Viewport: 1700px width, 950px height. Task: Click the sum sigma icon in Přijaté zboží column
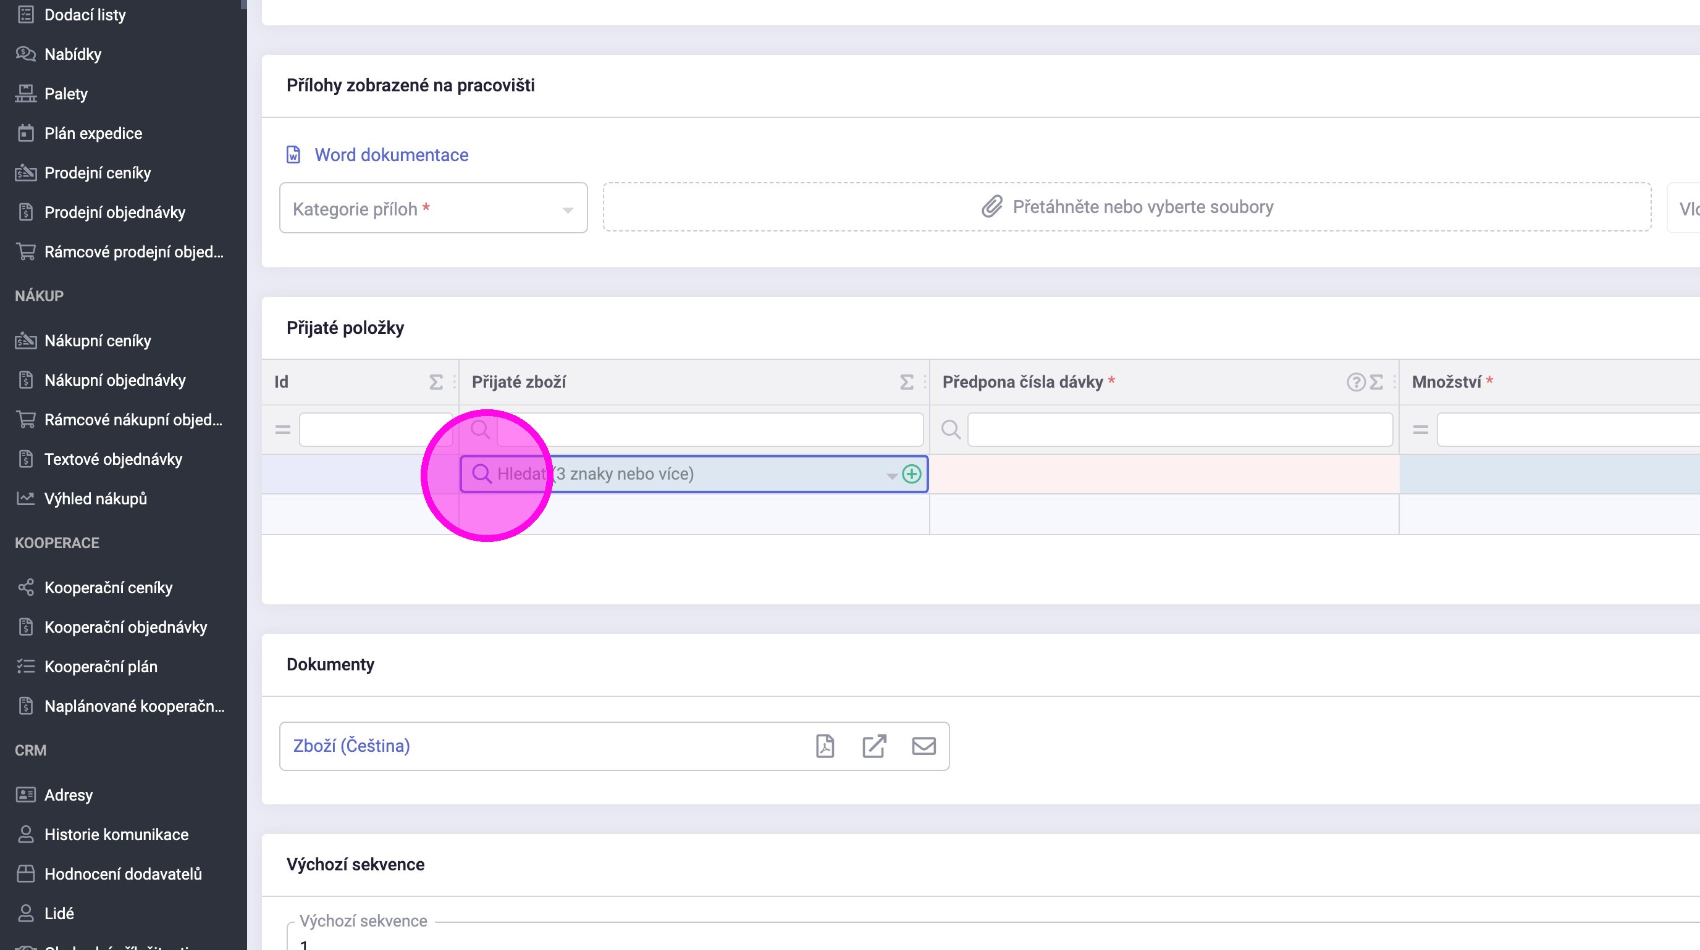tap(907, 382)
